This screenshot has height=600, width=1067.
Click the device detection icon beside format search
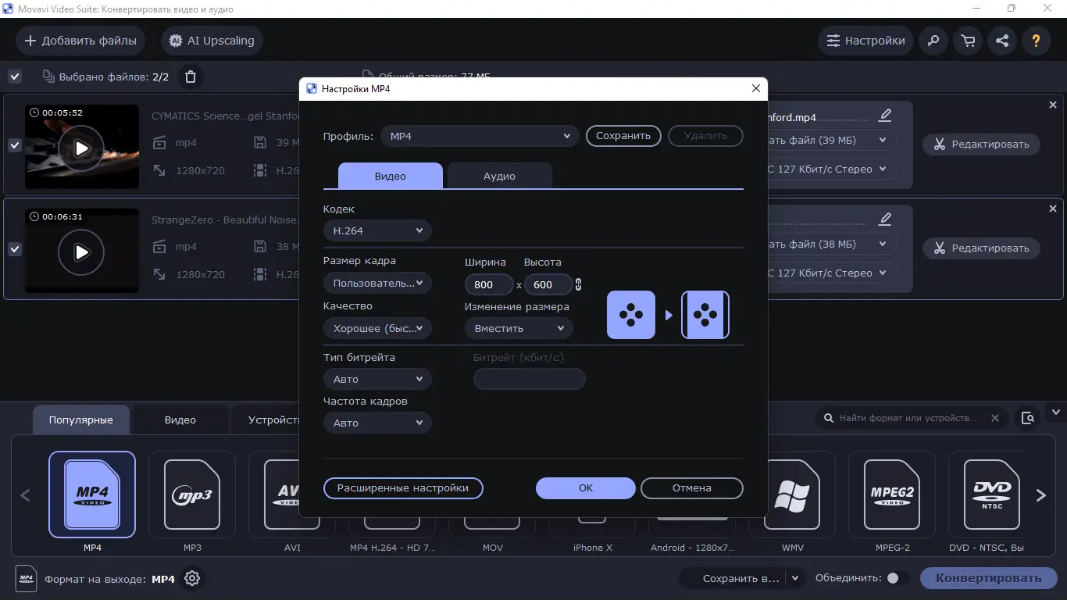coord(1028,419)
